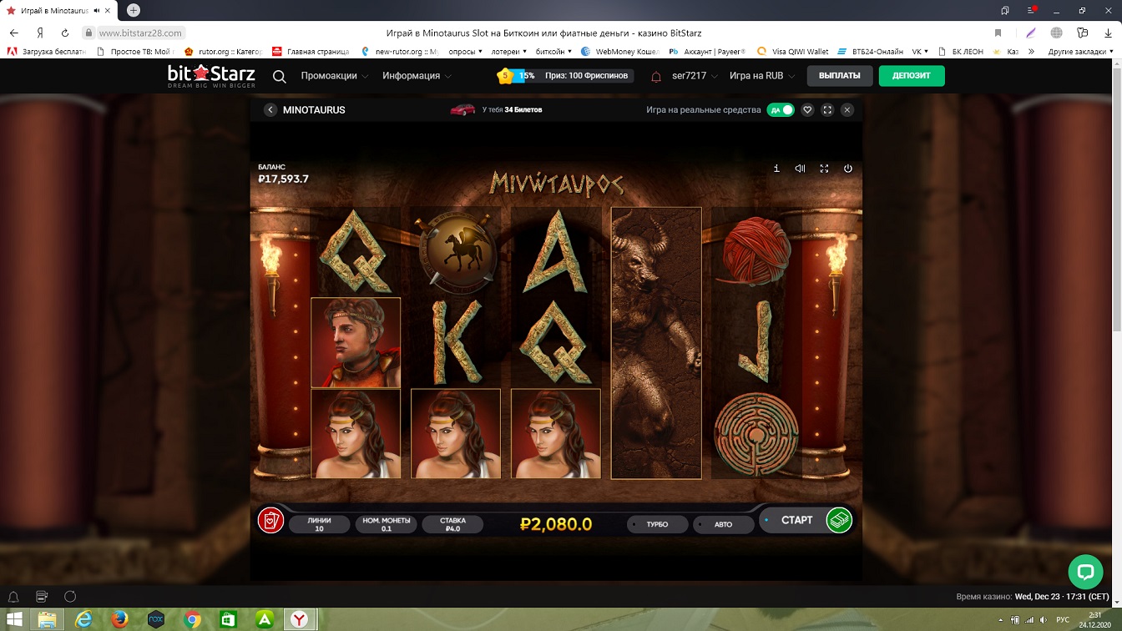Change the СТАВКА ₽4.0 bet

click(x=452, y=524)
